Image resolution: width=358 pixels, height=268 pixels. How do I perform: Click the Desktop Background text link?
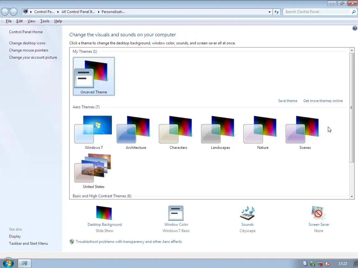104,225
